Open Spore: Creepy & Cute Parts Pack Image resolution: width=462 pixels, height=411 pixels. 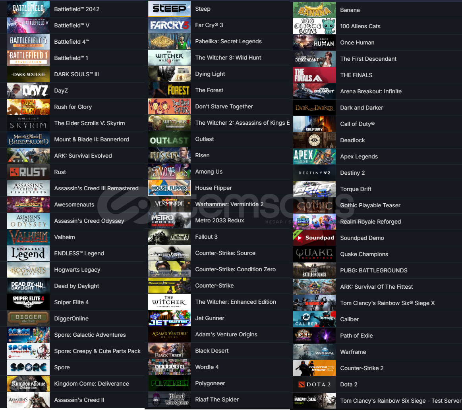pyautogui.click(x=97, y=351)
